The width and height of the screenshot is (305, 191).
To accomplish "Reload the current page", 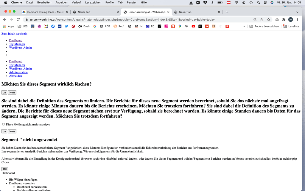I will point(18,19).
